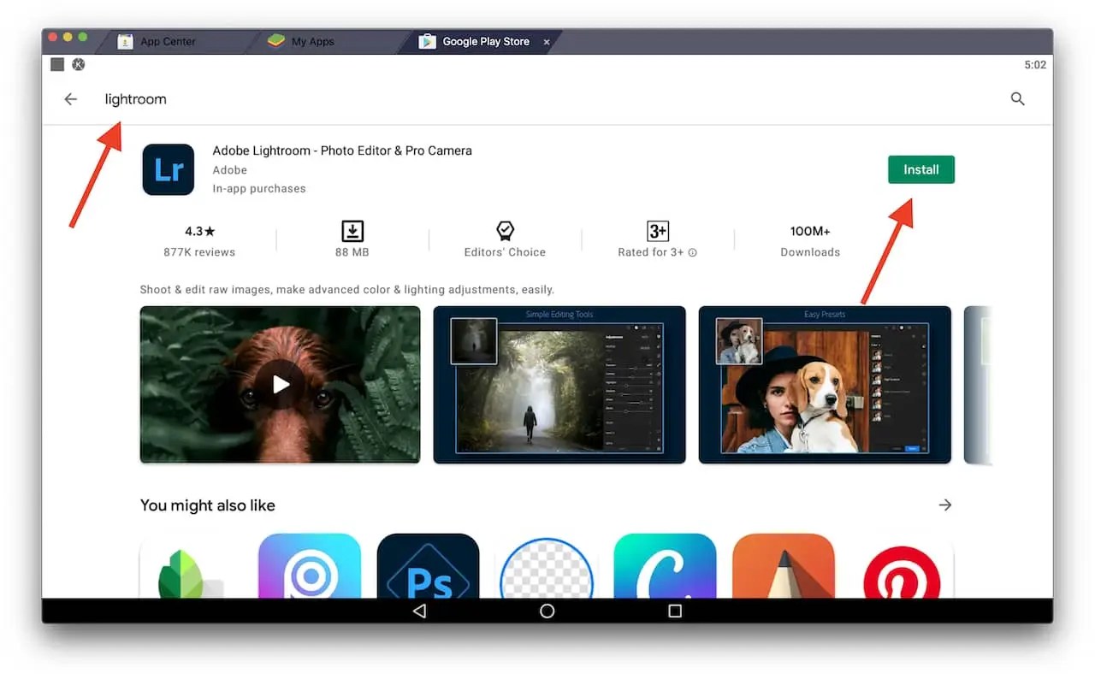Click the green Install button
1095x679 pixels.
pyautogui.click(x=920, y=169)
